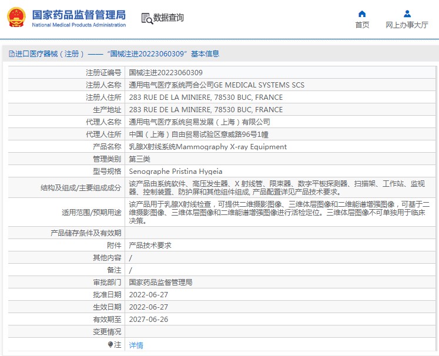The width and height of the screenshot is (439, 356).
Task: Click the 结构及组成 description text
Action: (277, 187)
